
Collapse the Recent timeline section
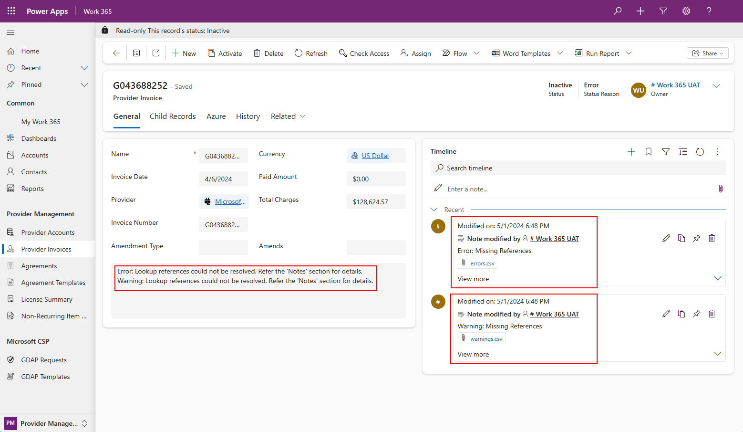434,210
